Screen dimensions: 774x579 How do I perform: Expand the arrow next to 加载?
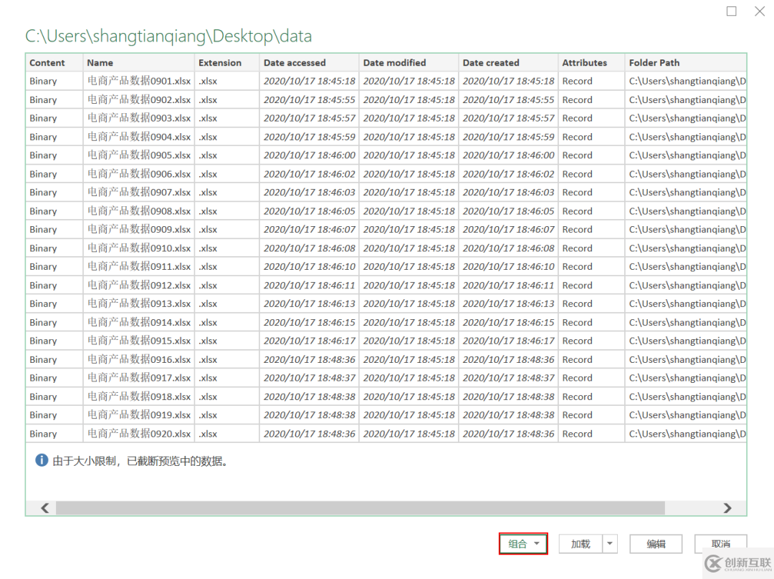(x=610, y=544)
